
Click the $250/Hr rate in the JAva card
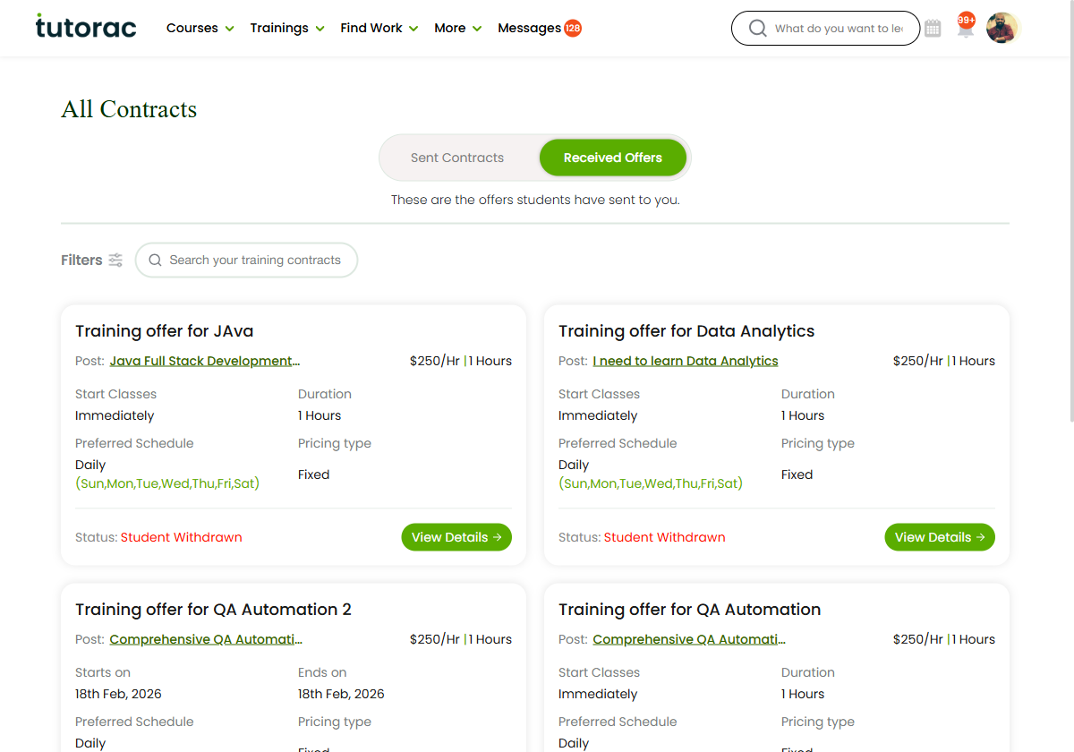coord(435,361)
